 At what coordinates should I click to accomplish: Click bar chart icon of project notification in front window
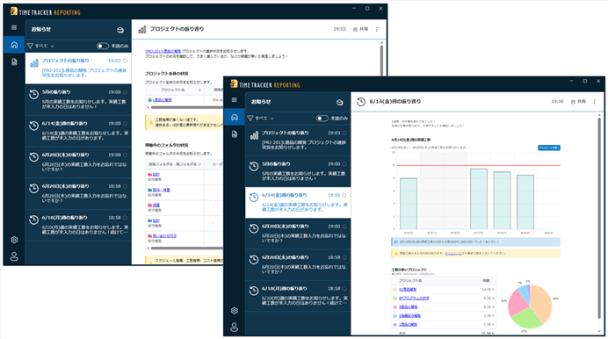point(254,135)
